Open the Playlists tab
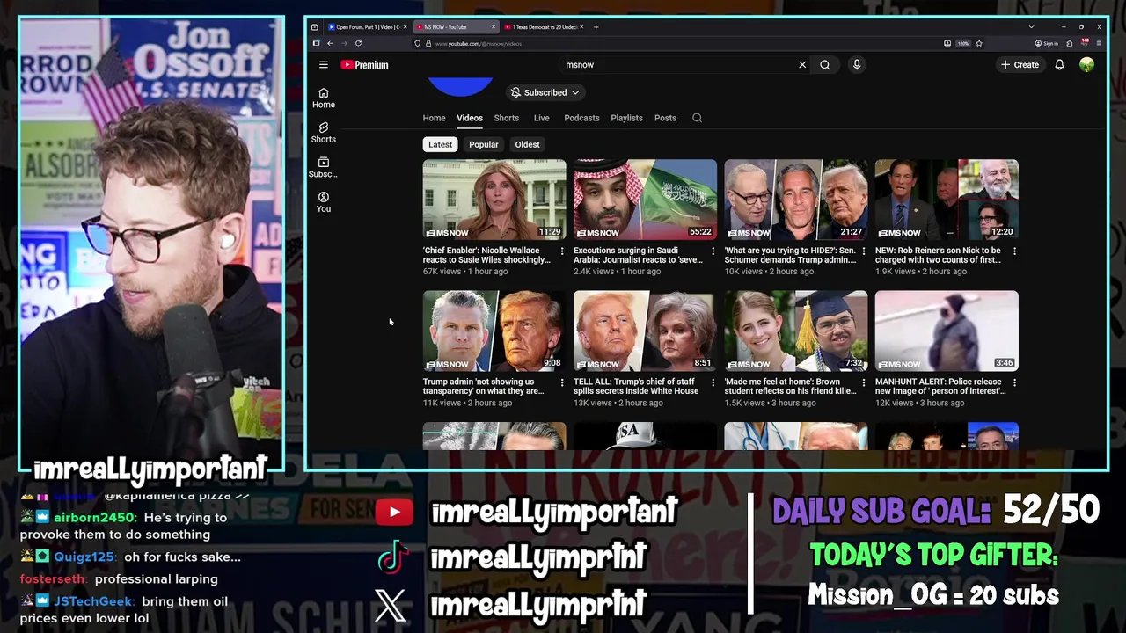The width and height of the screenshot is (1126, 633). (x=627, y=118)
